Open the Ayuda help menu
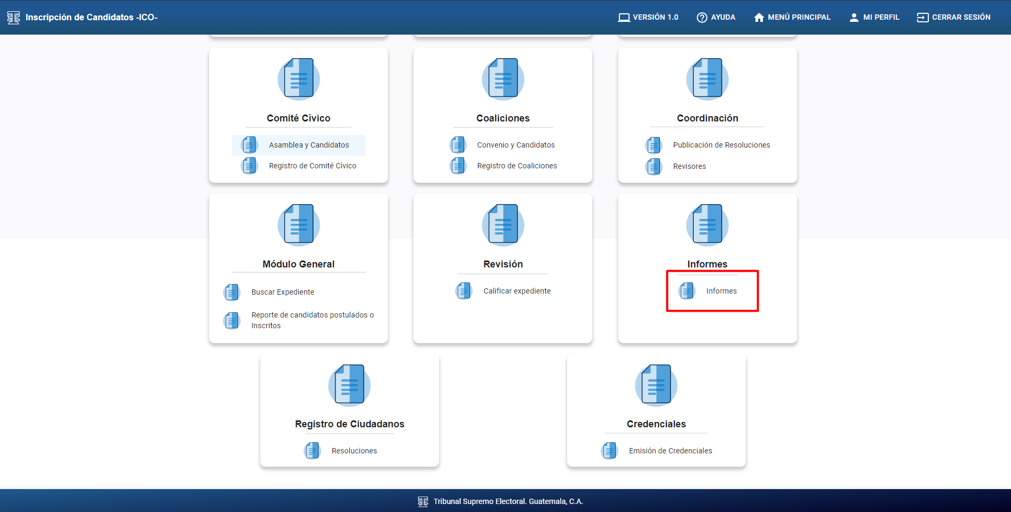 716,17
